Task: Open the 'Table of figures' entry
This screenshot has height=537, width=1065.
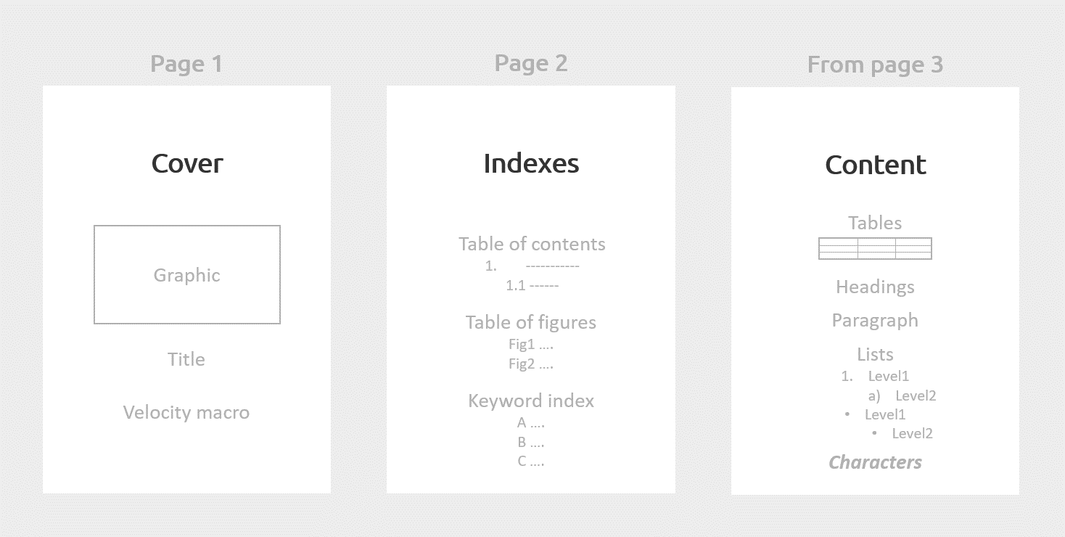Action: coord(531,322)
